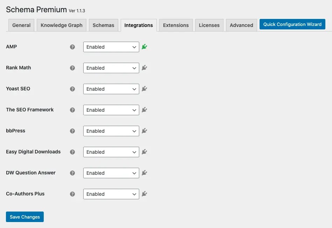Go to the Licenses tab
332x228 pixels.
click(209, 25)
